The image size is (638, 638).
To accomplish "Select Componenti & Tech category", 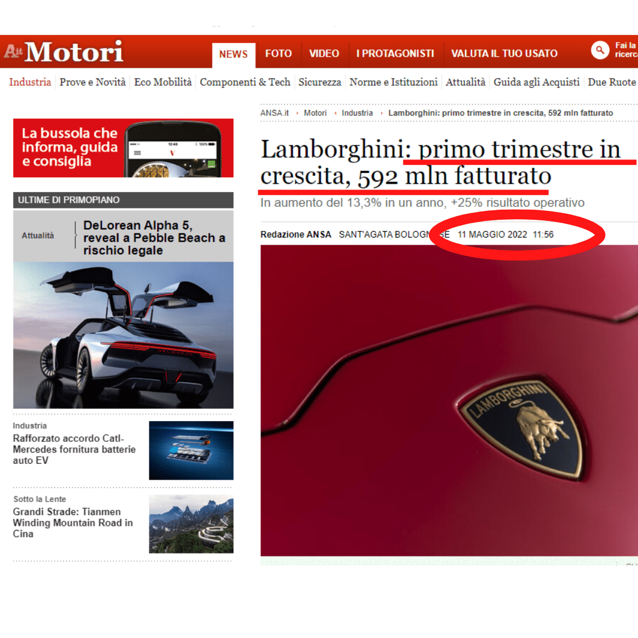I will click(245, 82).
